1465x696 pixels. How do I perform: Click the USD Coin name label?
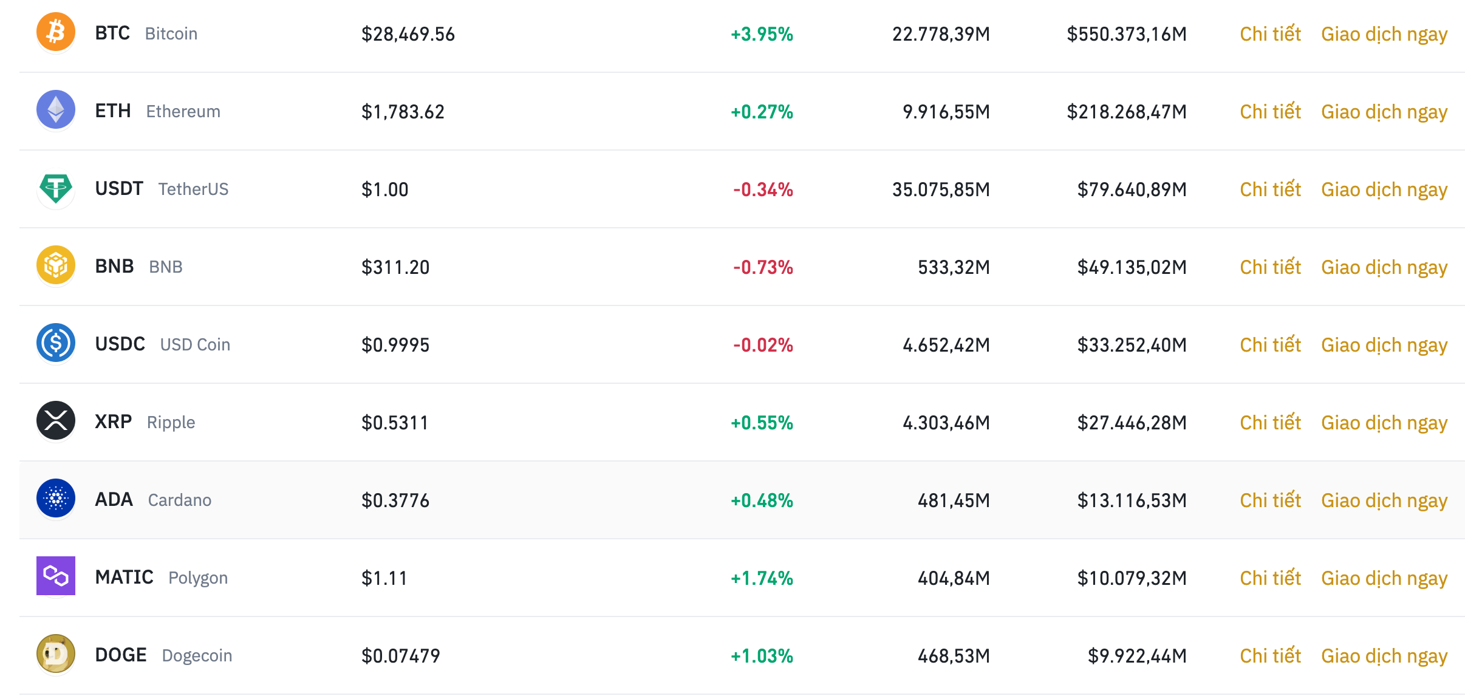pyautogui.click(x=196, y=344)
